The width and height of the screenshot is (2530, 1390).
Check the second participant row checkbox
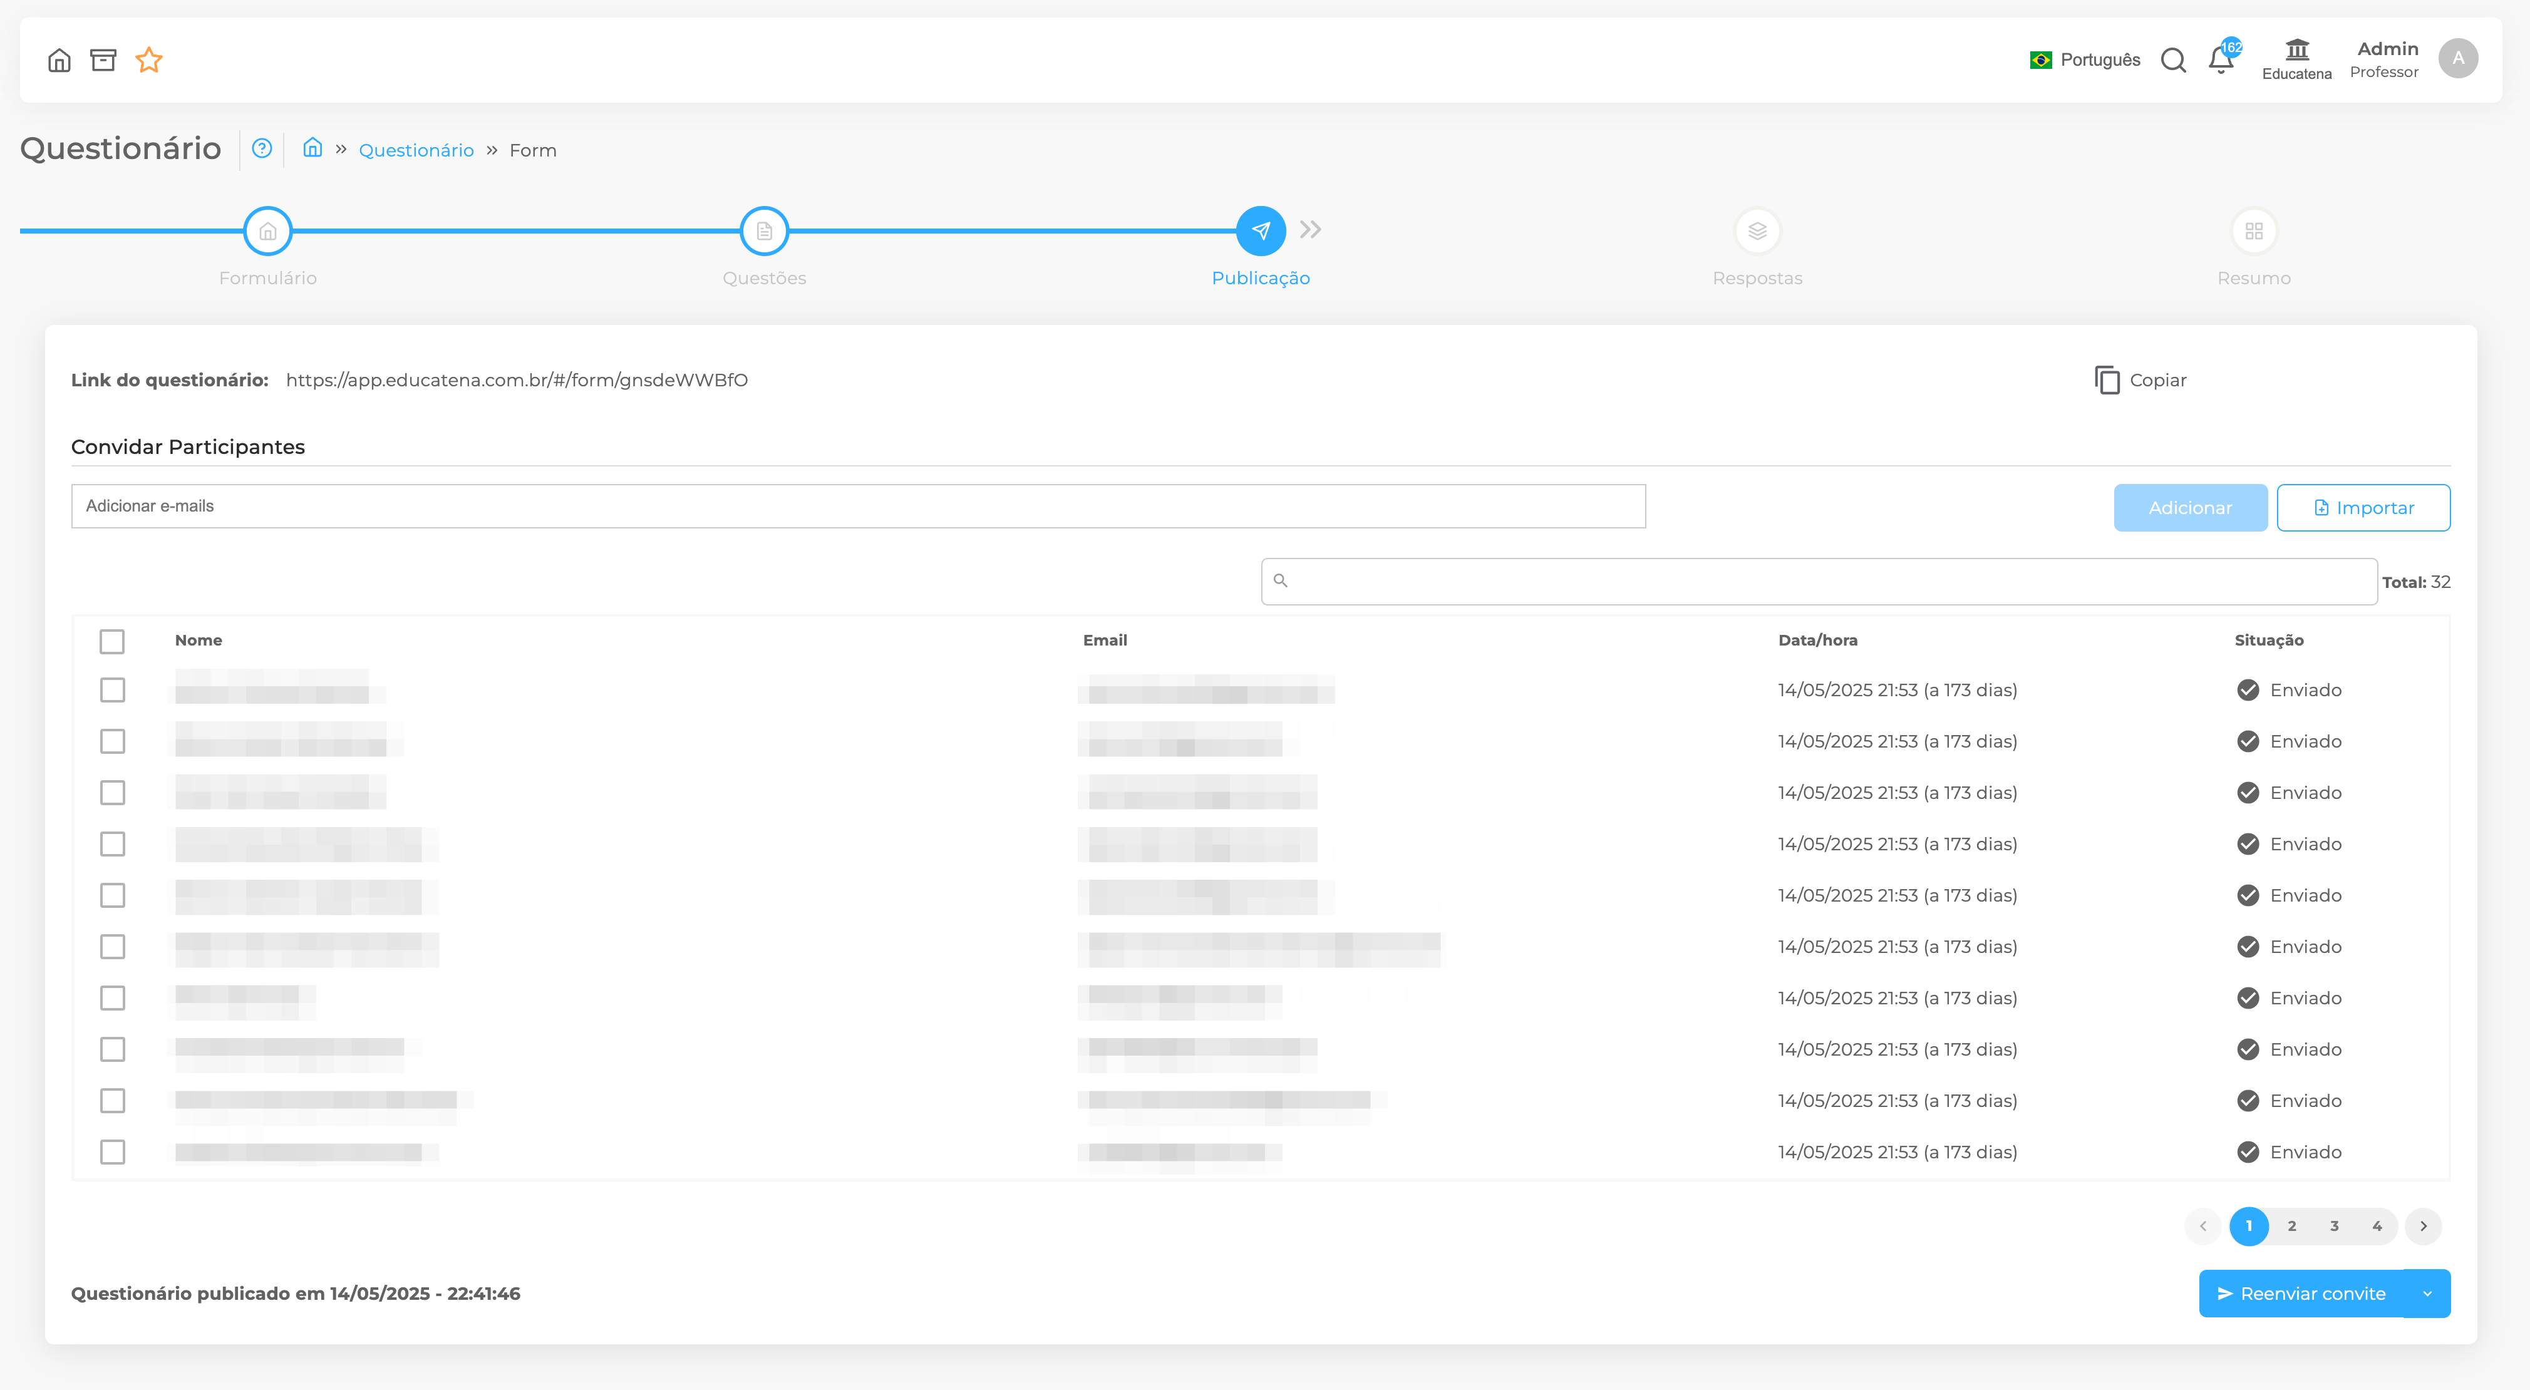pyautogui.click(x=113, y=741)
